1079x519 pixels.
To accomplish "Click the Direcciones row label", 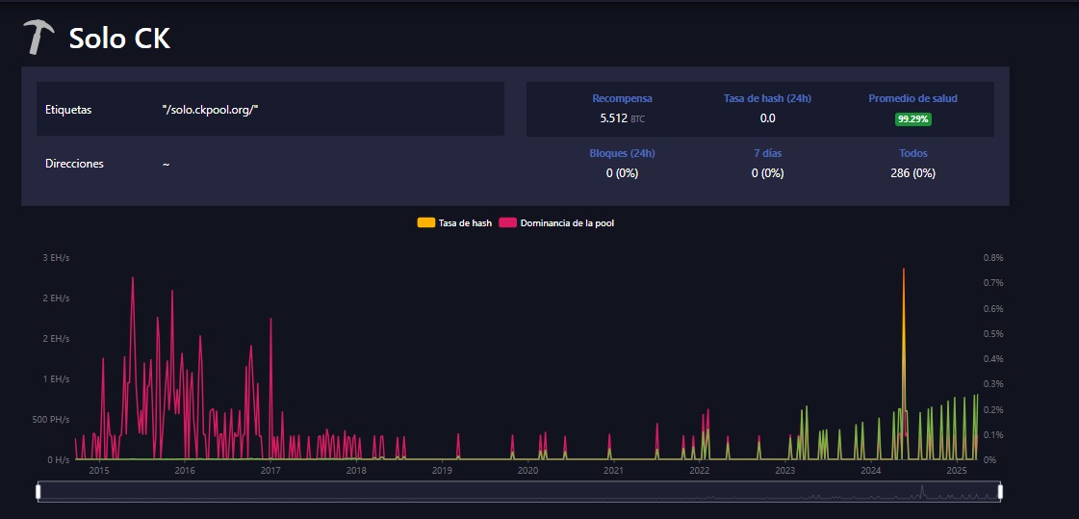I will click(74, 164).
